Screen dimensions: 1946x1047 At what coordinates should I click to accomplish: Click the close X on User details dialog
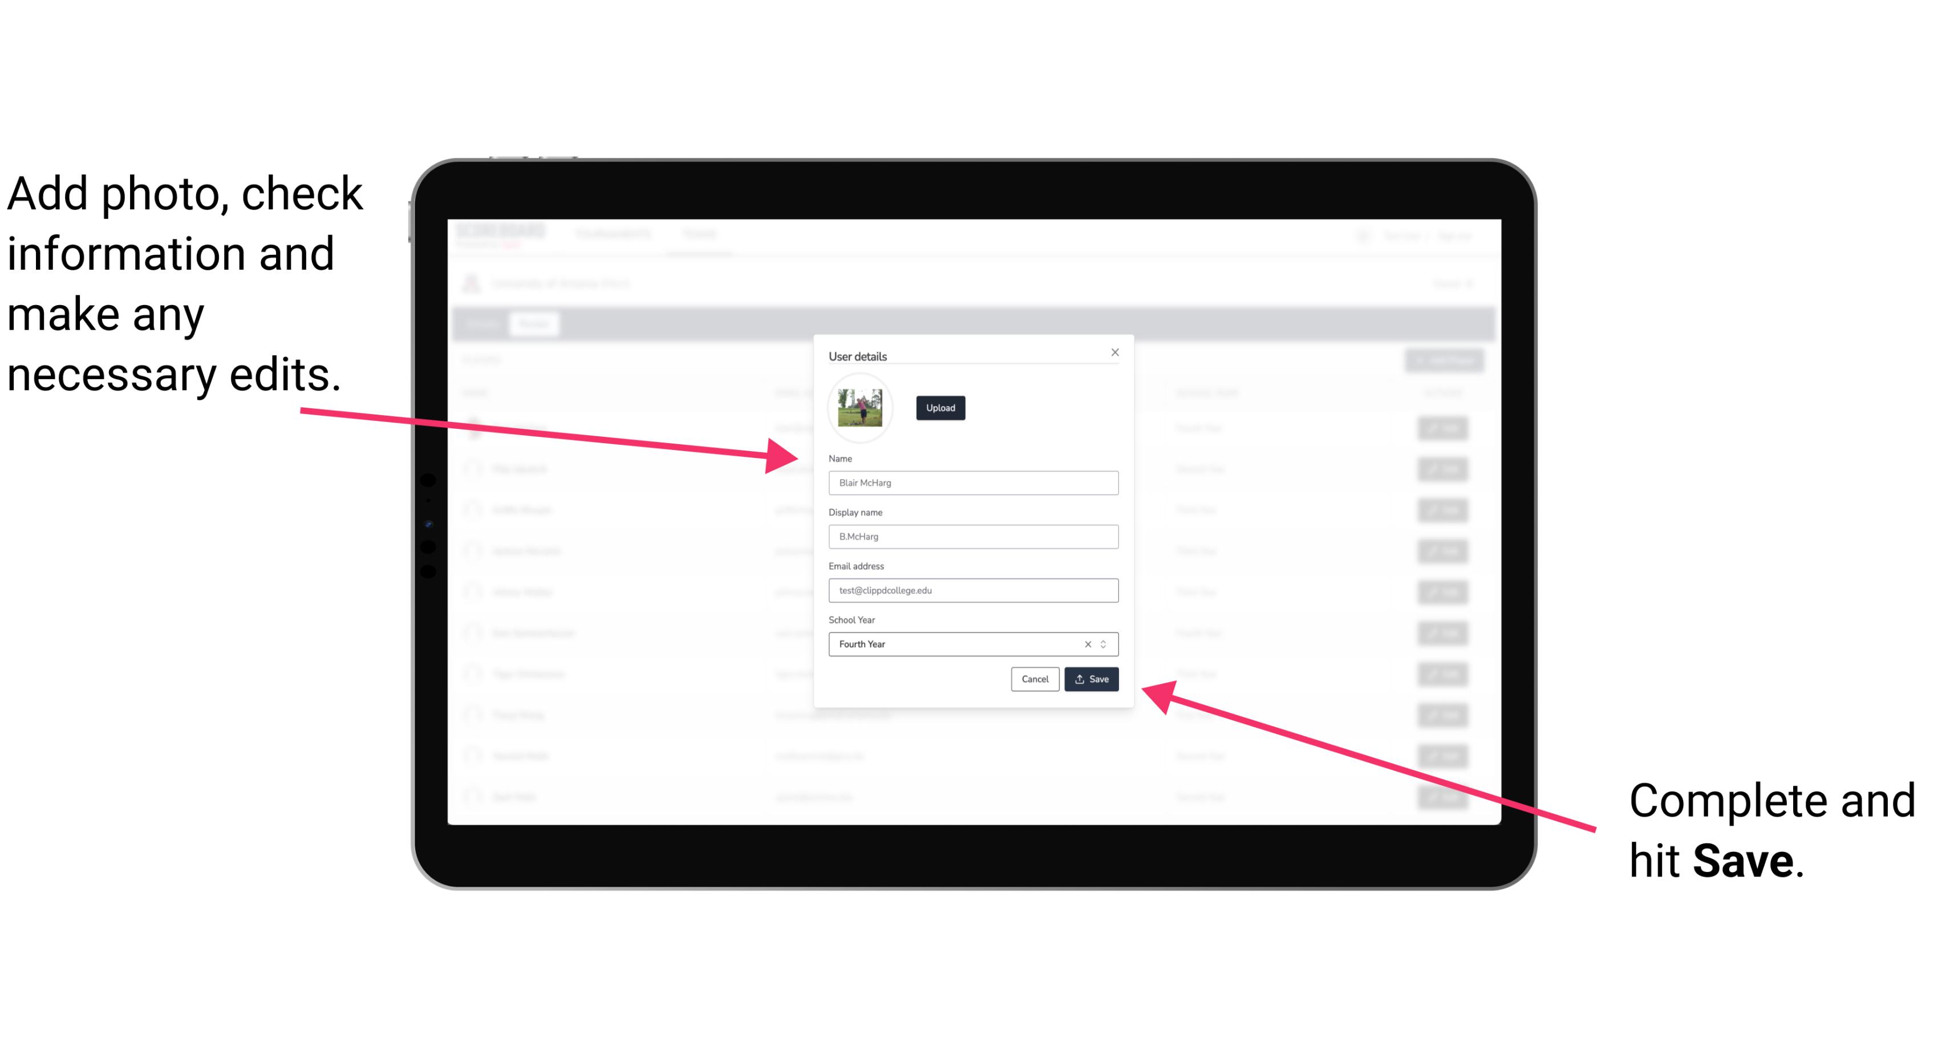pyautogui.click(x=1114, y=352)
